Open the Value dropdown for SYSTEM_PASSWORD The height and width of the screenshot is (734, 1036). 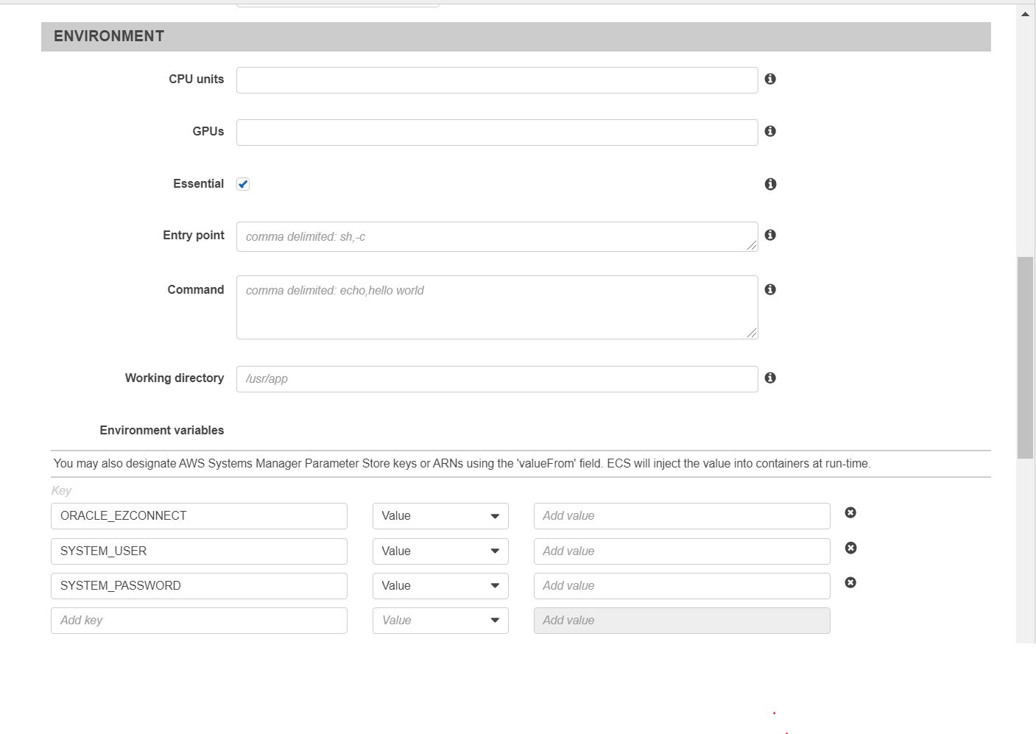coord(440,586)
